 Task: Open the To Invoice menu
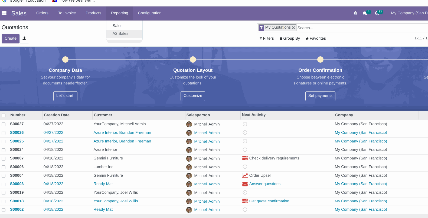(x=67, y=13)
